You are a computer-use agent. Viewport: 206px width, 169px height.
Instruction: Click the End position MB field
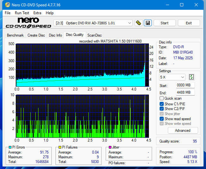coord(185,92)
